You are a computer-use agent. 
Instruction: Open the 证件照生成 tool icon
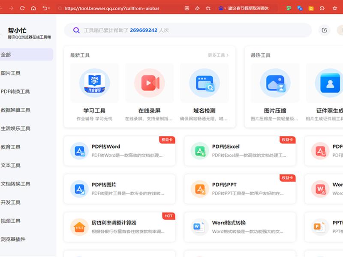(330, 83)
